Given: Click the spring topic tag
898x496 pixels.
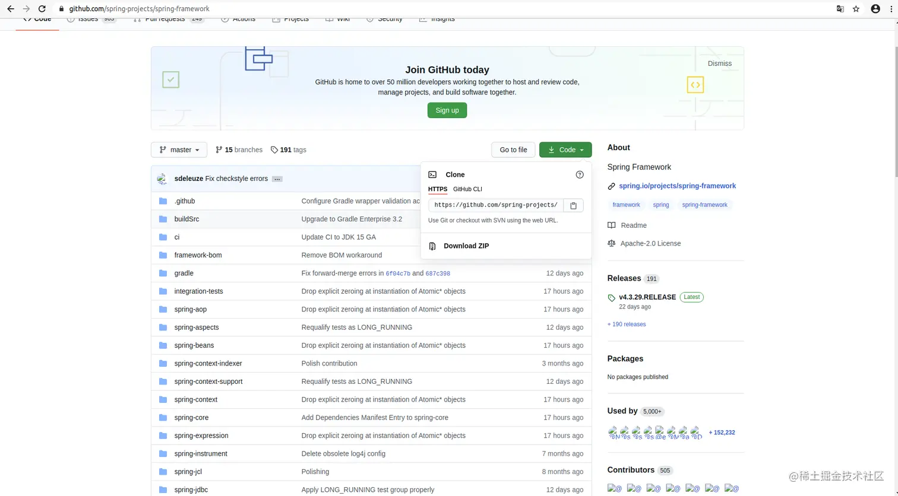Looking at the screenshot, I should click(x=661, y=205).
